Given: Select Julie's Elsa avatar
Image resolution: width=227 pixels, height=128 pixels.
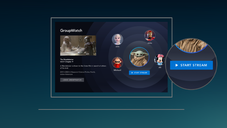Looking at the screenshot, I should [x=117, y=39].
